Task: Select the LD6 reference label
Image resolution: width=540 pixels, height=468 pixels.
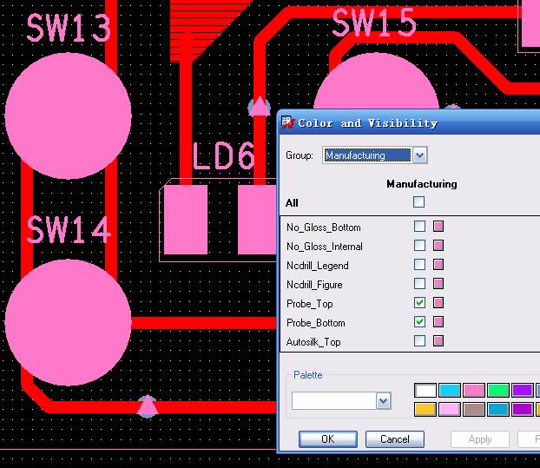Action: 223,155
